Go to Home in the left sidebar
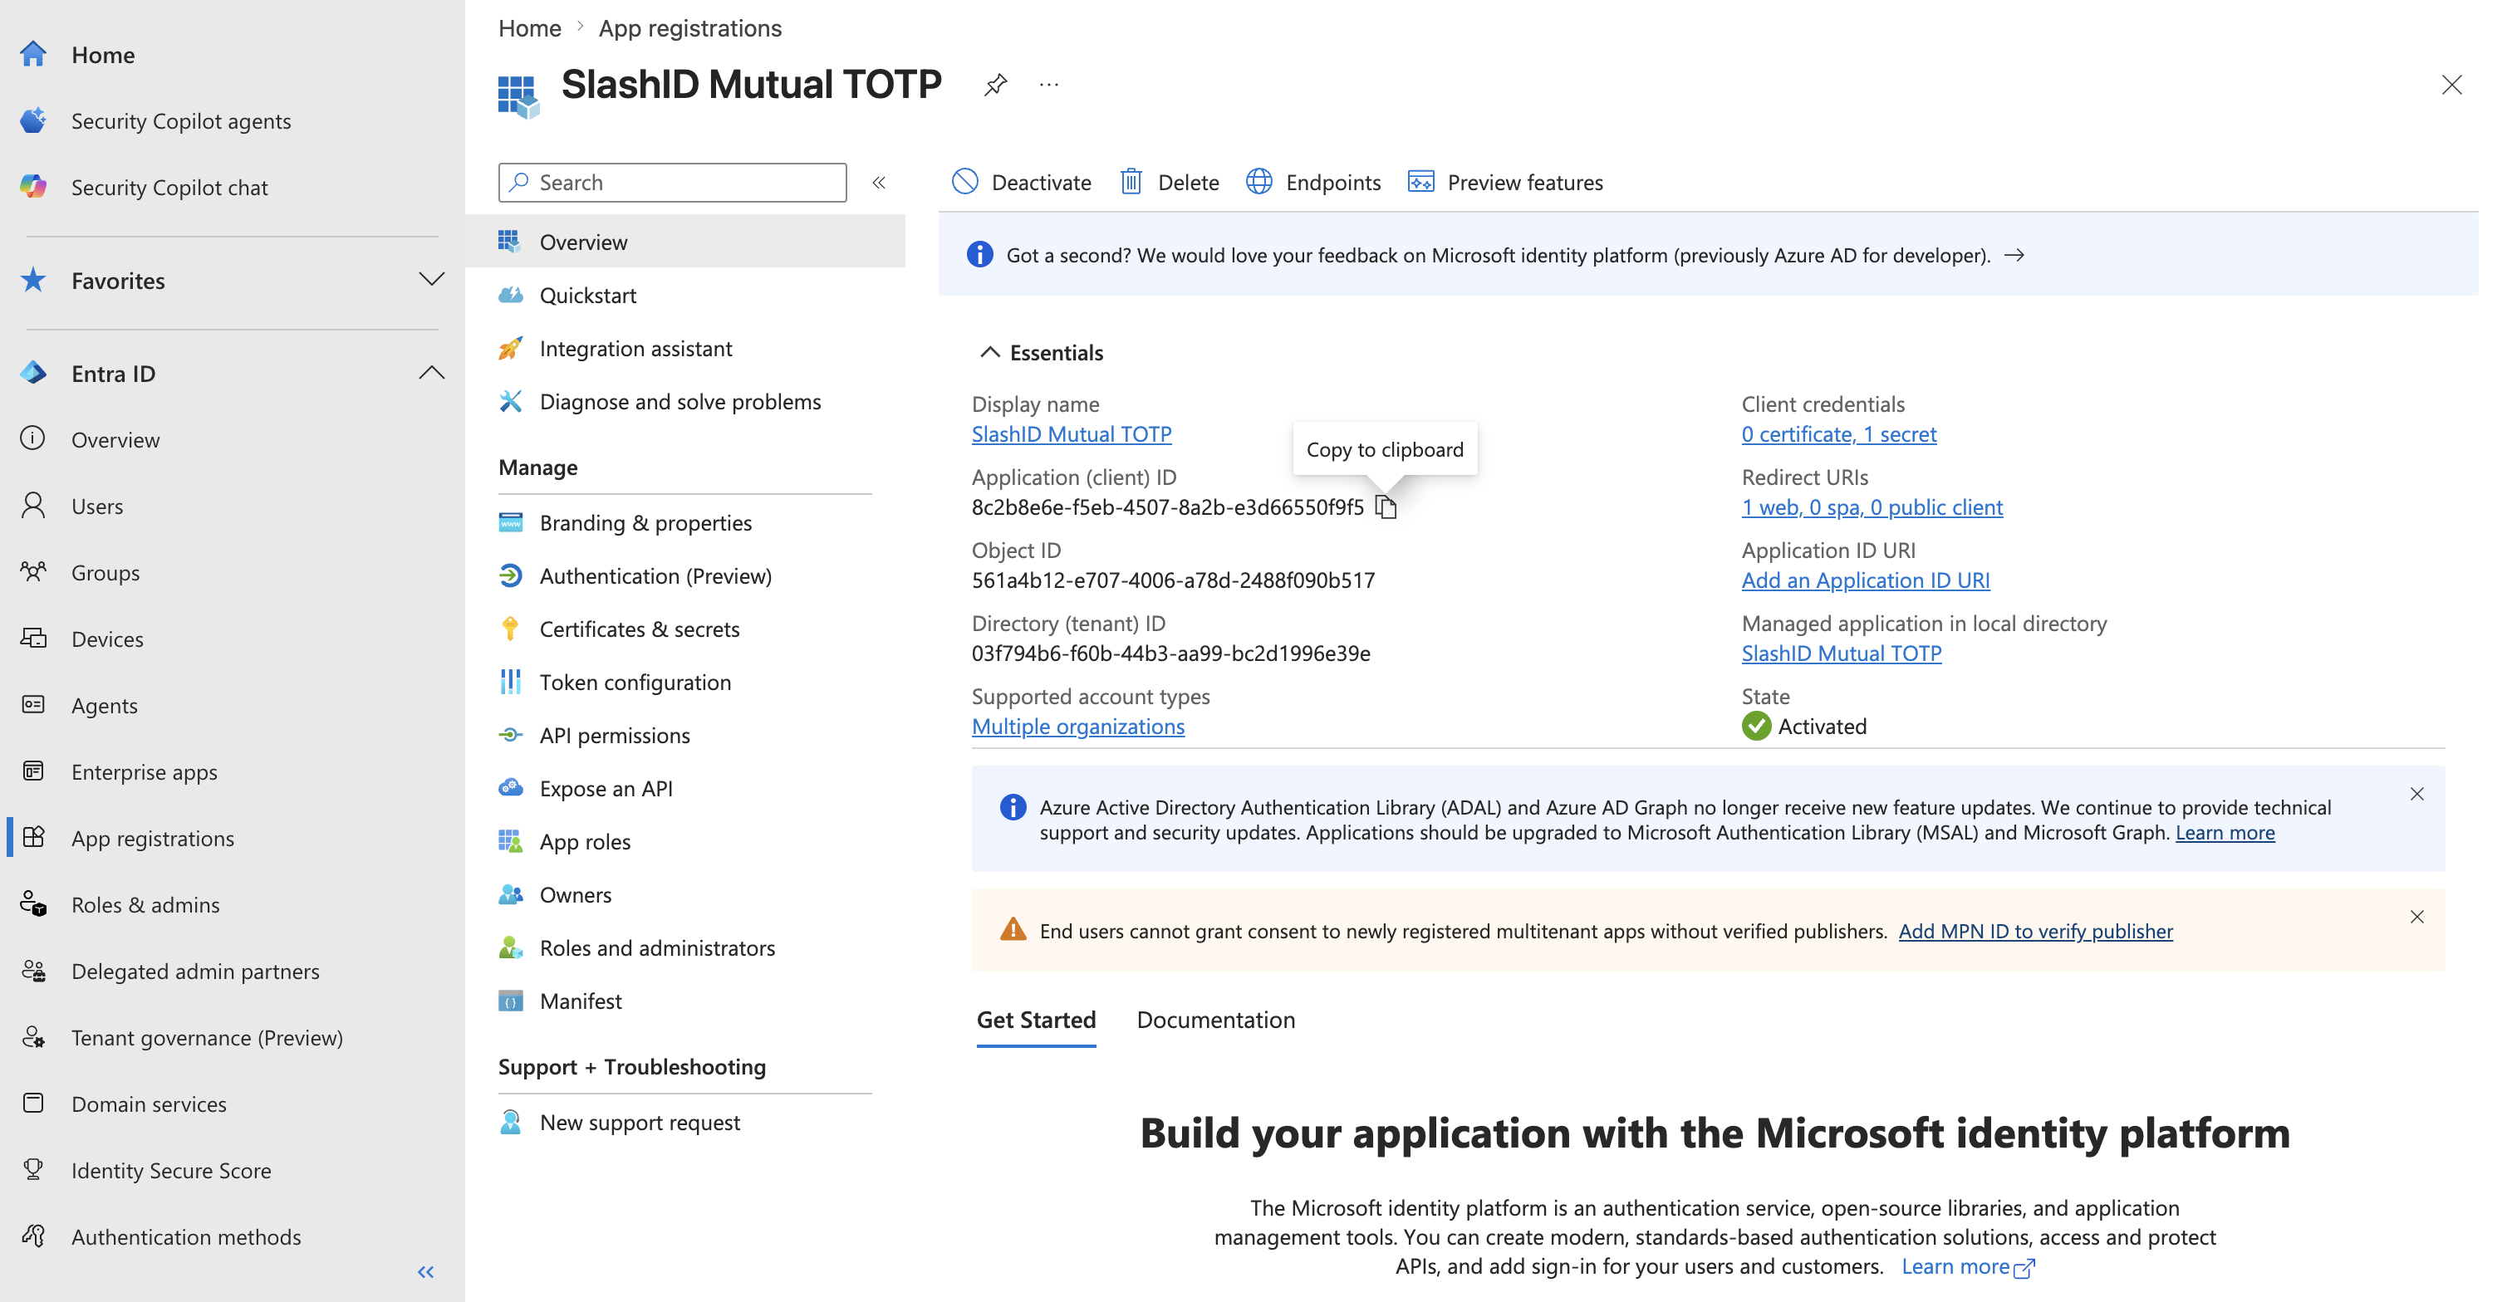Screen dimensions: 2507x1302 [x=103, y=55]
